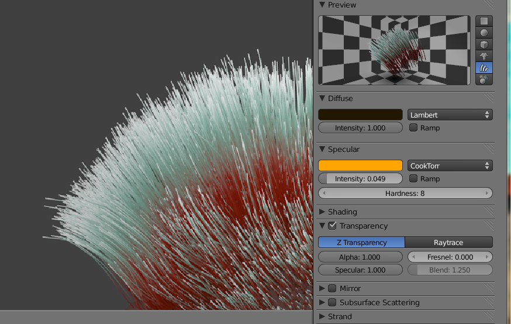511x324 pixels.
Task: Collapse the Specular panel
Action: pos(322,149)
